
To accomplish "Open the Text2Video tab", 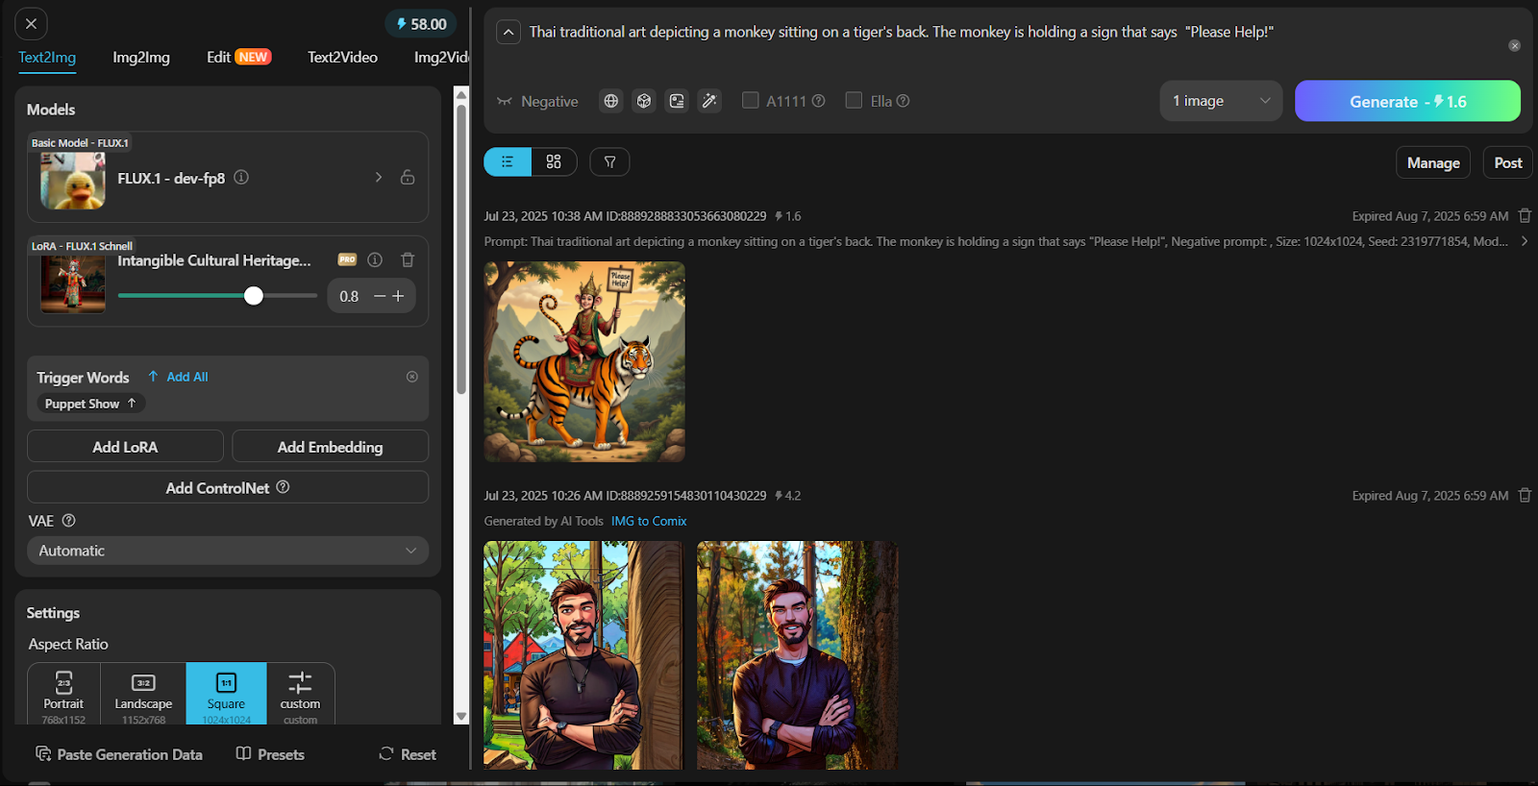I will 342,58.
